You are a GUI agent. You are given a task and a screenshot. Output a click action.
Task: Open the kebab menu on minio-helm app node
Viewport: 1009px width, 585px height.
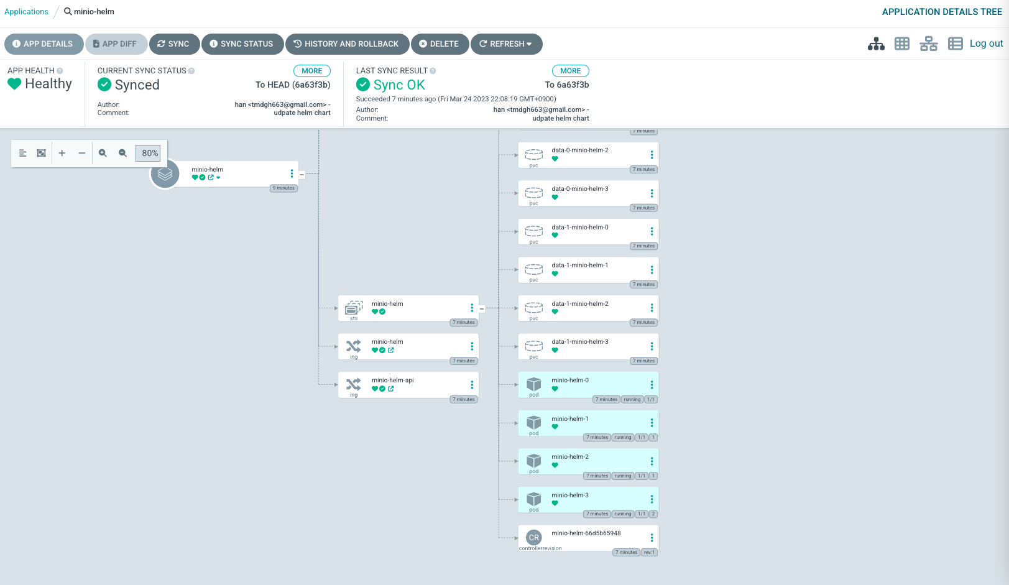292,173
